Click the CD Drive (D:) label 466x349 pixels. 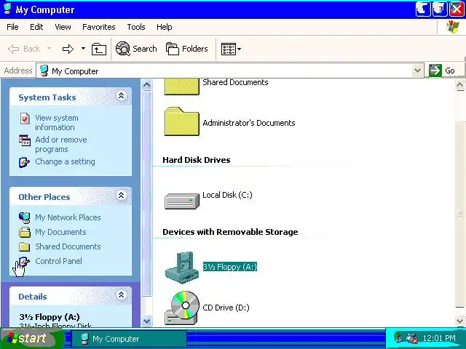tap(226, 308)
